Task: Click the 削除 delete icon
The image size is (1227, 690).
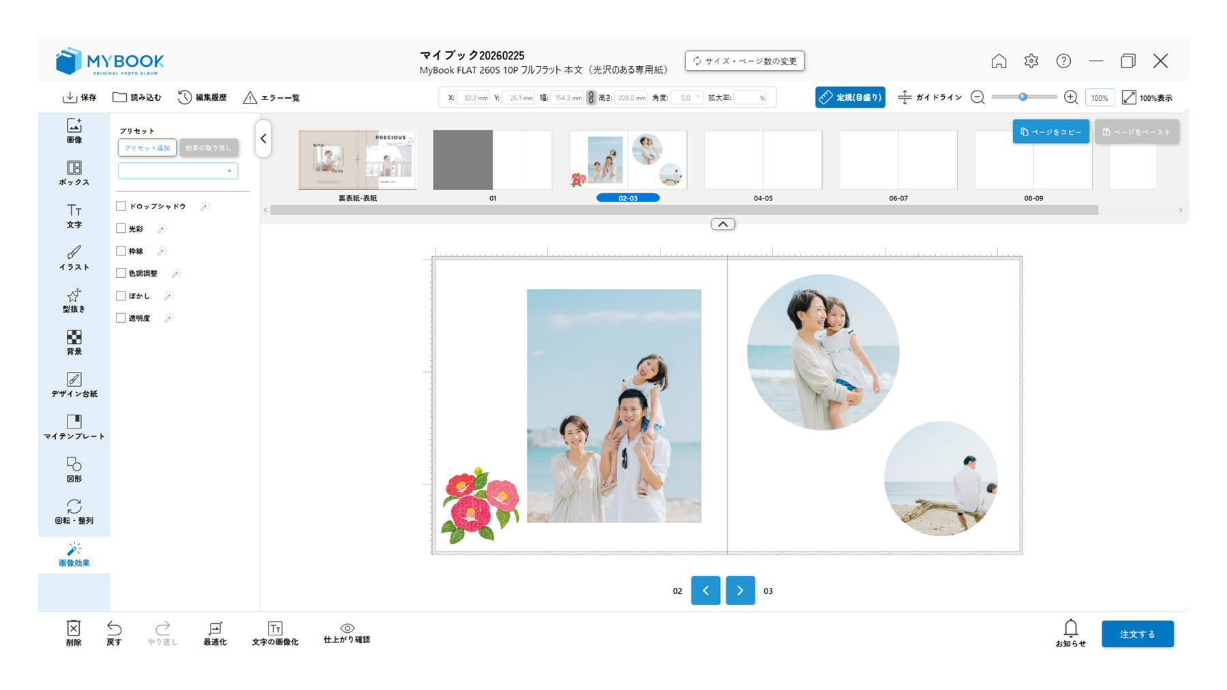Action: point(73,627)
